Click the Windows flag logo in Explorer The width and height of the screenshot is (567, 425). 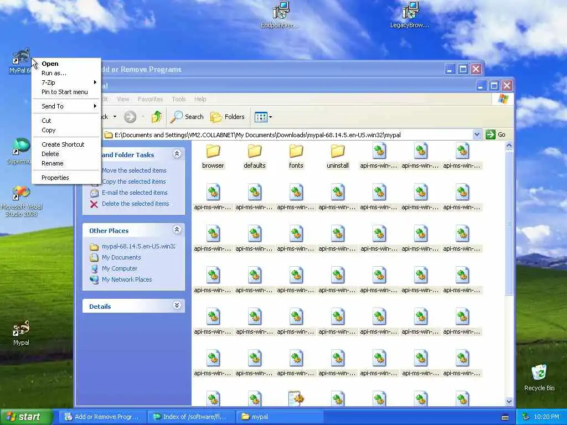click(503, 99)
